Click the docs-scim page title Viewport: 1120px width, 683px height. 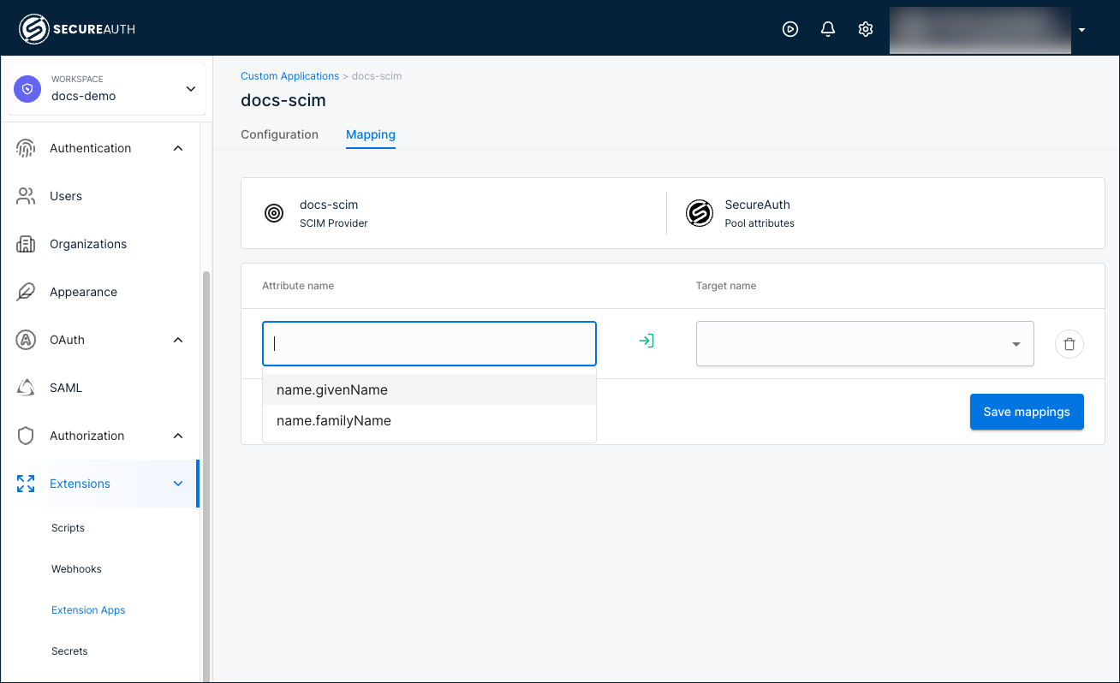tap(283, 100)
